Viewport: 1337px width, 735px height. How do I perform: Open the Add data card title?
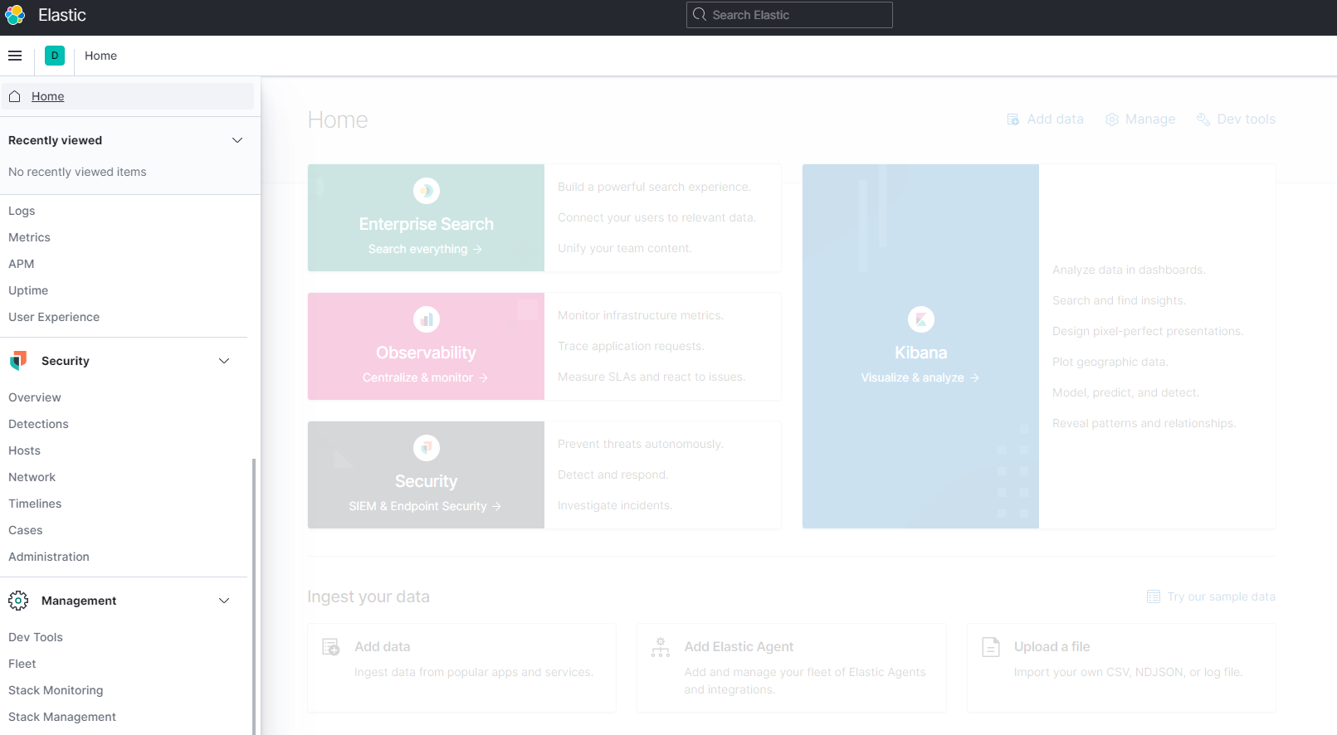(382, 647)
